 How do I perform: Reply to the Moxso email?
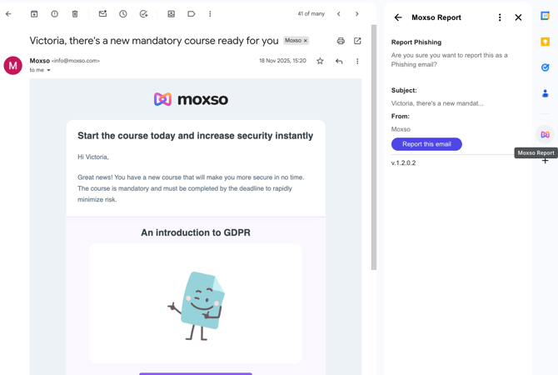339,61
